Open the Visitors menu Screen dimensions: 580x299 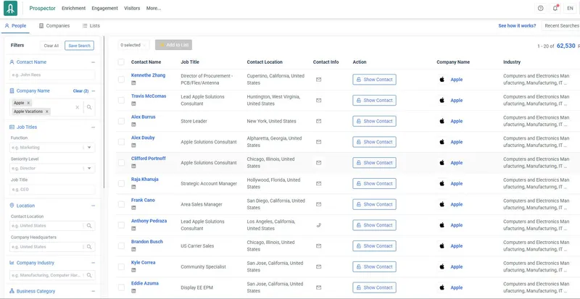[x=132, y=8]
